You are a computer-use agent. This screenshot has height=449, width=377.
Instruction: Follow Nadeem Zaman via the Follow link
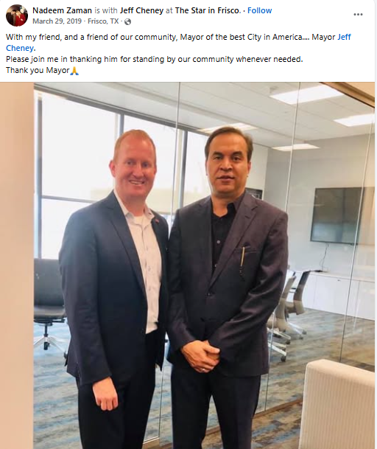pyautogui.click(x=259, y=10)
